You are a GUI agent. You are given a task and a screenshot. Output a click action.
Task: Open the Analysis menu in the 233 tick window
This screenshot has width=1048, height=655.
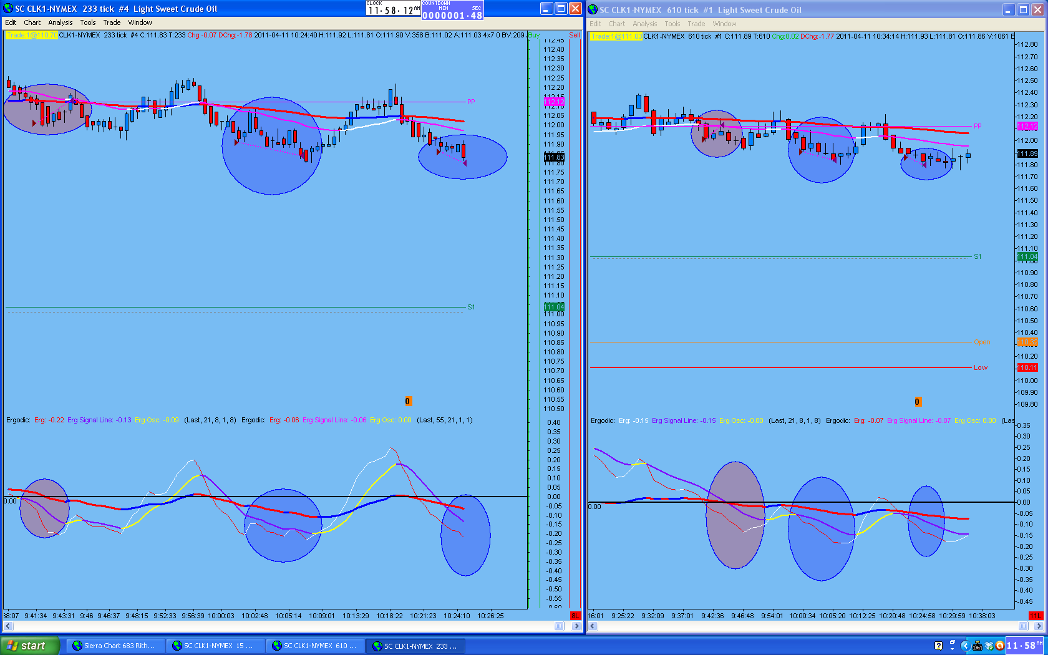61,22
